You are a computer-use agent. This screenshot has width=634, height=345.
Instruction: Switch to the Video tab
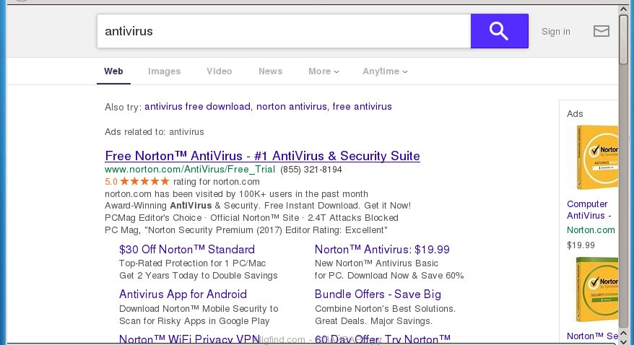pyautogui.click(x=219, y=71)
